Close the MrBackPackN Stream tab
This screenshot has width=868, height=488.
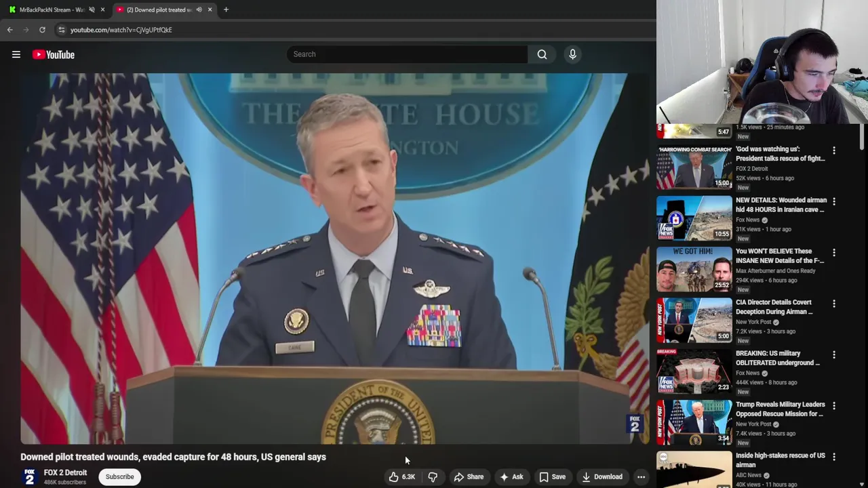click(x=102, y=10)
